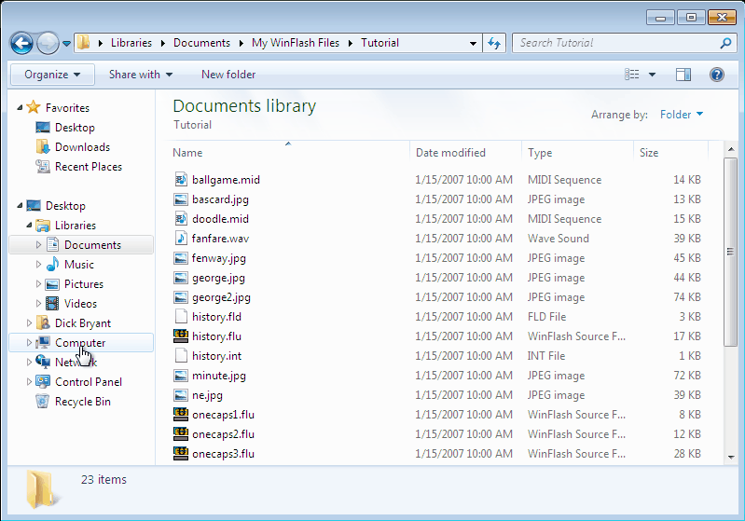
Task: Select Libraries in the address bar
Action: (131, 43)
